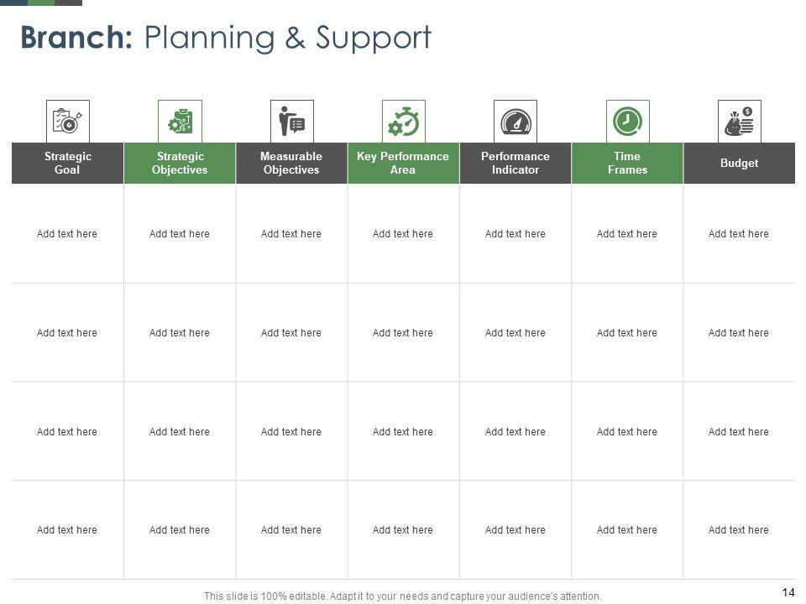
Task: Select the green Time Frames header
Action: pos(627,163)
